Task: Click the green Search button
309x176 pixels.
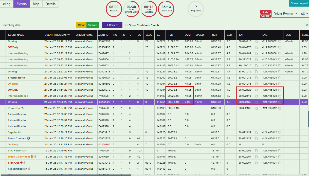Action: (93, 25)
